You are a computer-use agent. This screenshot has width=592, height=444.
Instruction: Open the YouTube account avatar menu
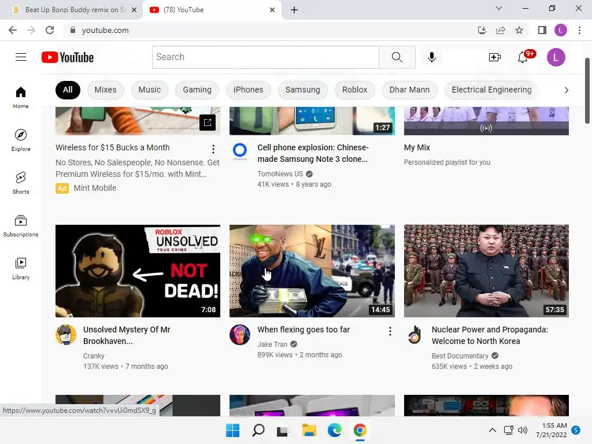click(x=556, y=57)
